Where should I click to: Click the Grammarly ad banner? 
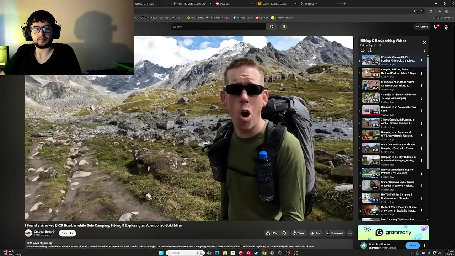pos(394,233)
